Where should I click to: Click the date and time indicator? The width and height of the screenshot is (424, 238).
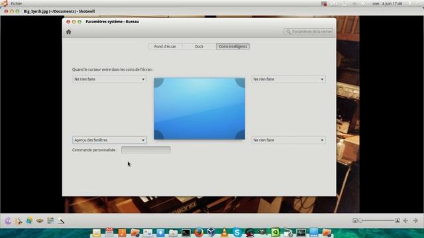point(387,3)
